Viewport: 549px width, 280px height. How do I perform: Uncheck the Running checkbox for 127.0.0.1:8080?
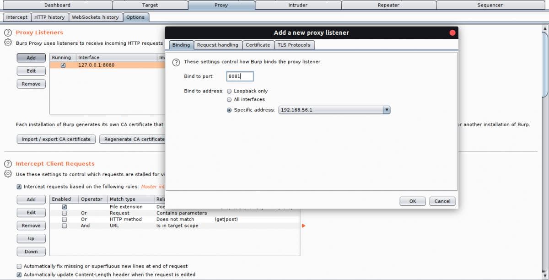click(63, 65)
